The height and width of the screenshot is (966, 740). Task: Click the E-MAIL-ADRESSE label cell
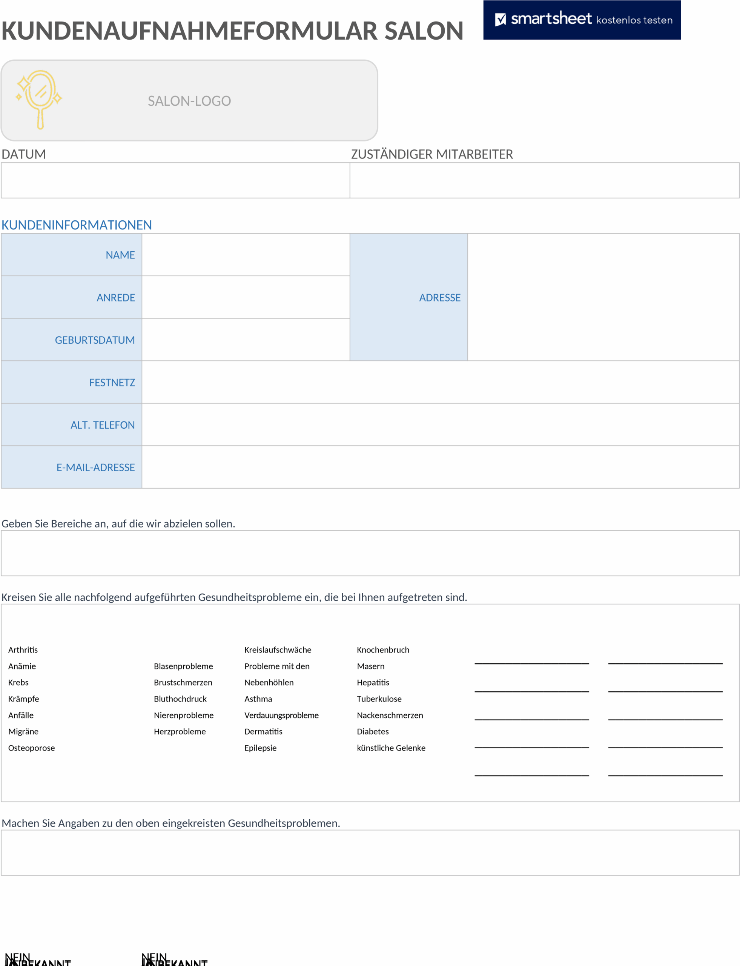pos(71,467)
